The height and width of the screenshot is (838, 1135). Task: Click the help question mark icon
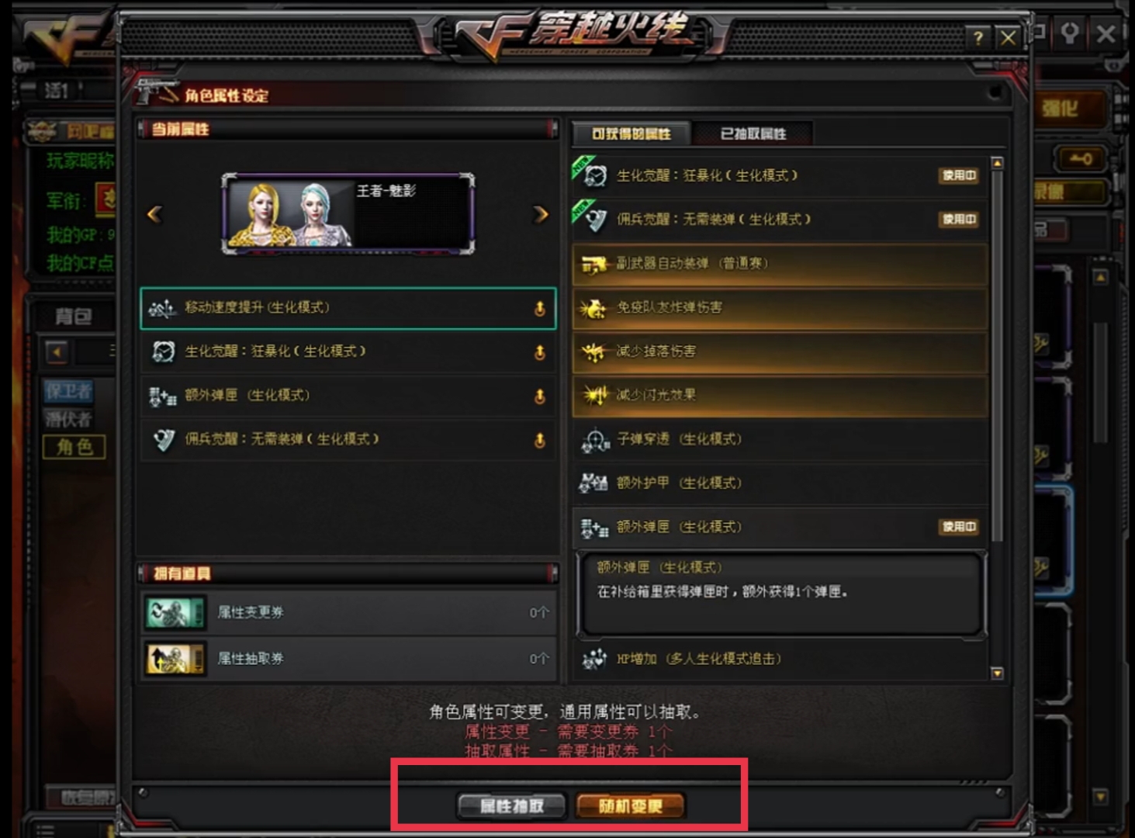978,37
